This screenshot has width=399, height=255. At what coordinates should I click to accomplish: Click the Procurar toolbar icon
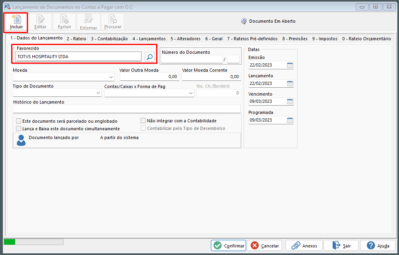[113, 22]
